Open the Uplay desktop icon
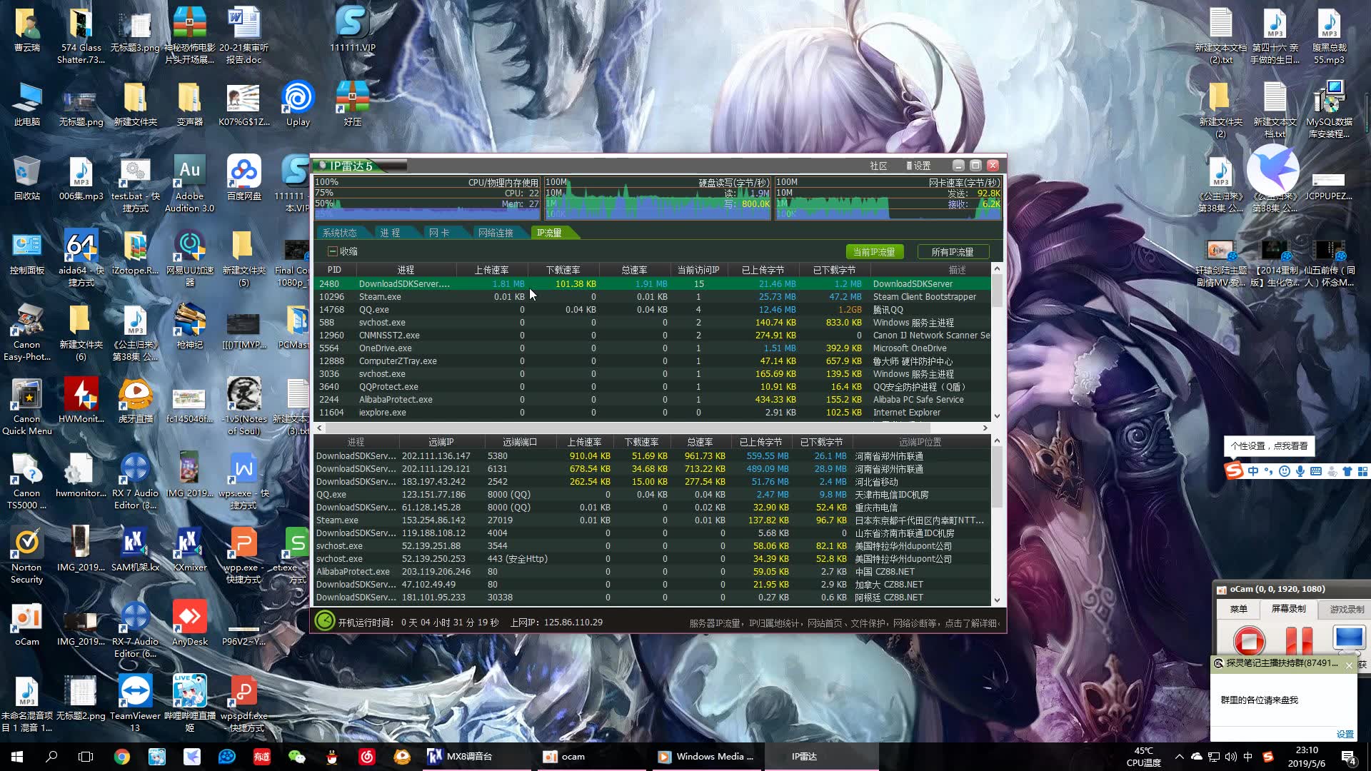This screenshot has height=771, width=1371. (x=298, y=104)
